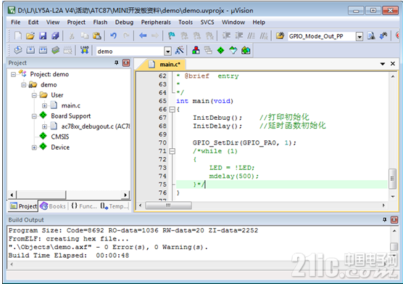This screenshot has height=284, width=403.
Task: Click the Cut toolbar icon
Action: pyautogui.click(x=72, y=36)
